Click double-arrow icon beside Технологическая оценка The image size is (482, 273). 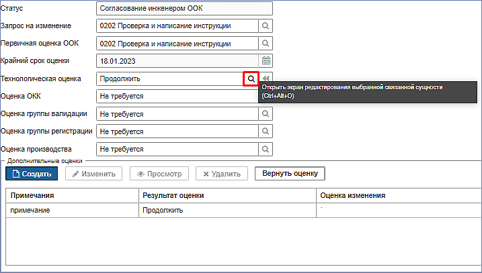[266, 78]
